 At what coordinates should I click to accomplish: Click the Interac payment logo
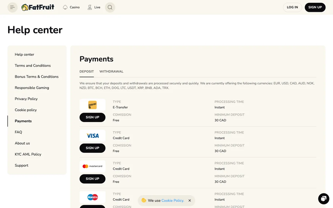92,105
